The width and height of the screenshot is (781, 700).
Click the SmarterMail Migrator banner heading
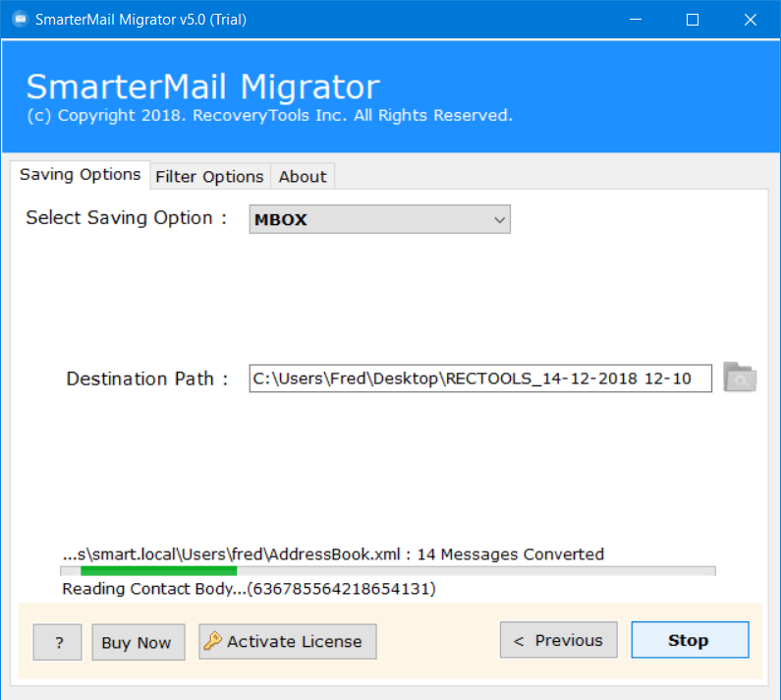point(202,87)
